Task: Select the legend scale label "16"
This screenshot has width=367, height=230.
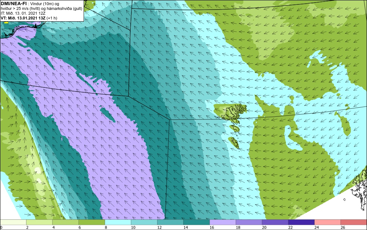Action: 212,227
